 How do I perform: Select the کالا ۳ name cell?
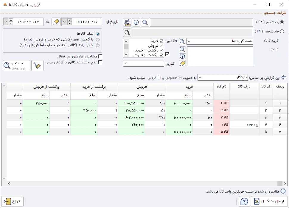pyautogui.click(x=222, y=110)
